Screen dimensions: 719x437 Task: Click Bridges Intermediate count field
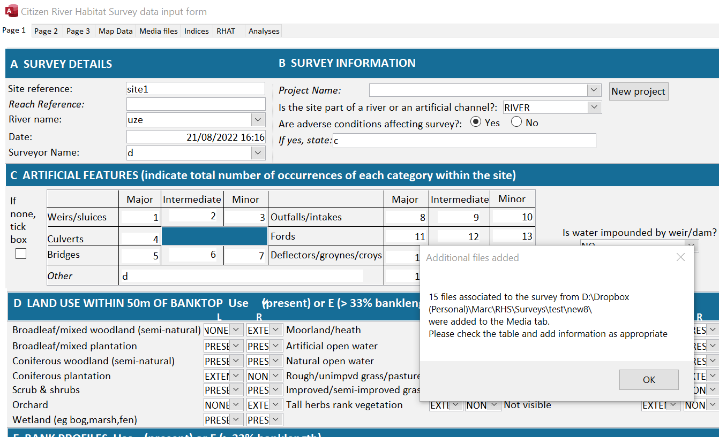(x=193, y=255)
